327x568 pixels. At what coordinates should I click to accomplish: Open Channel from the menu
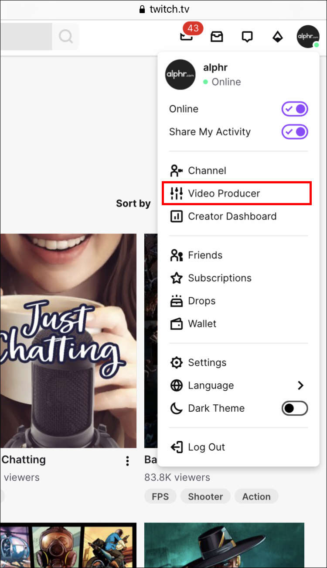click(238, 171)
